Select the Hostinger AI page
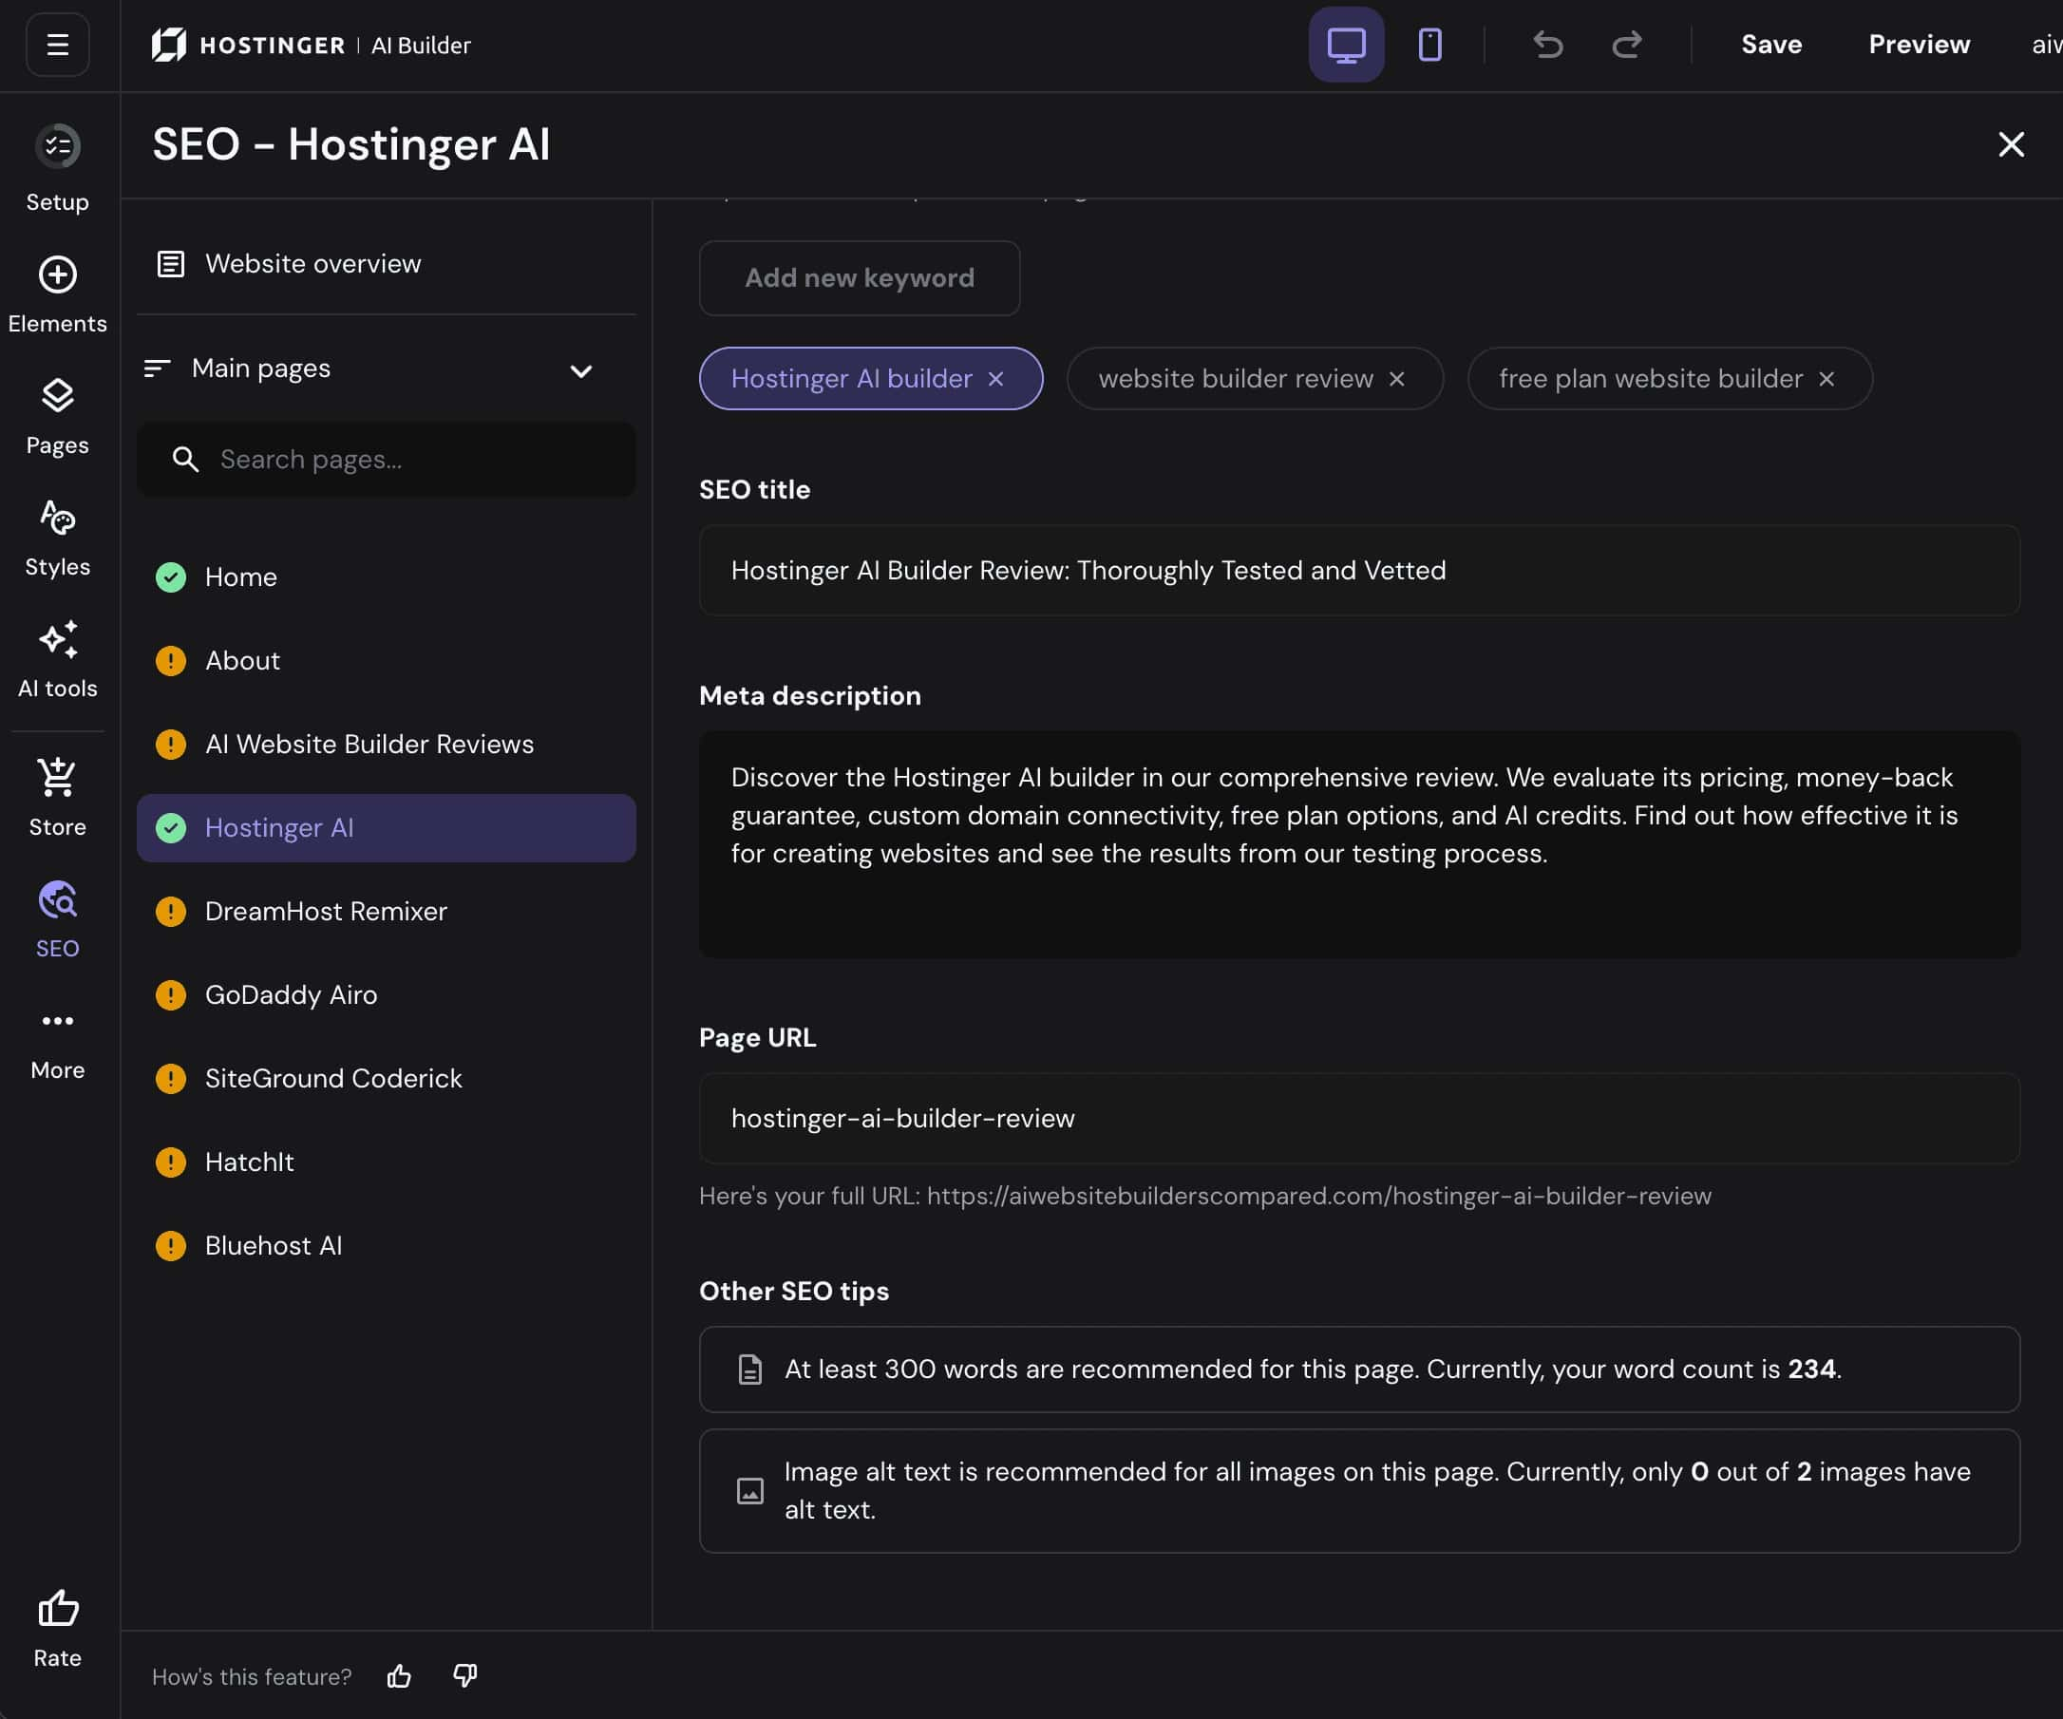This screenshot has height=1719, width=2063. click(x=386, y=828)
